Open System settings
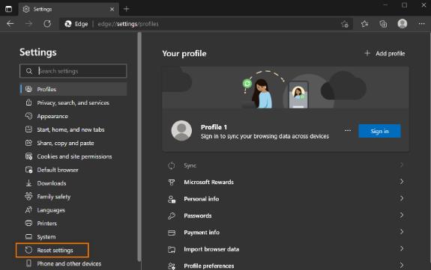 point(73,237)
